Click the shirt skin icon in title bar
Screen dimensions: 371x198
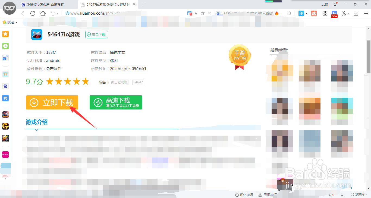(335, 4)
